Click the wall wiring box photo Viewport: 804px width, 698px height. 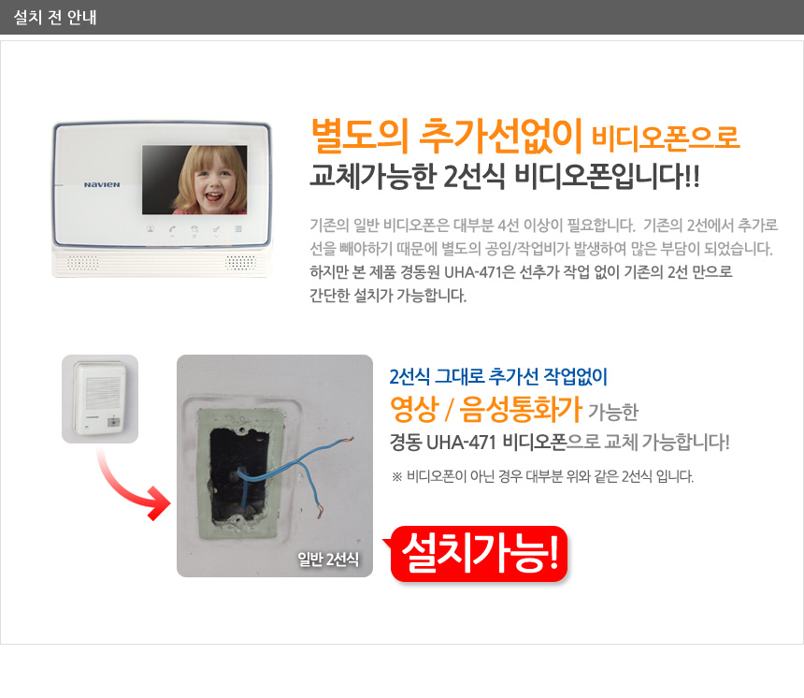[275, 466]
